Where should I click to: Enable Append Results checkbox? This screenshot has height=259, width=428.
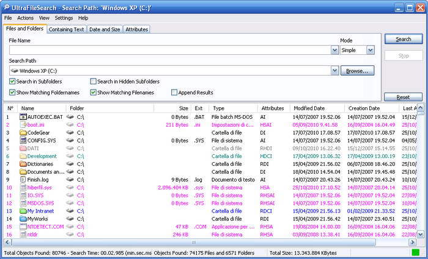174,93
